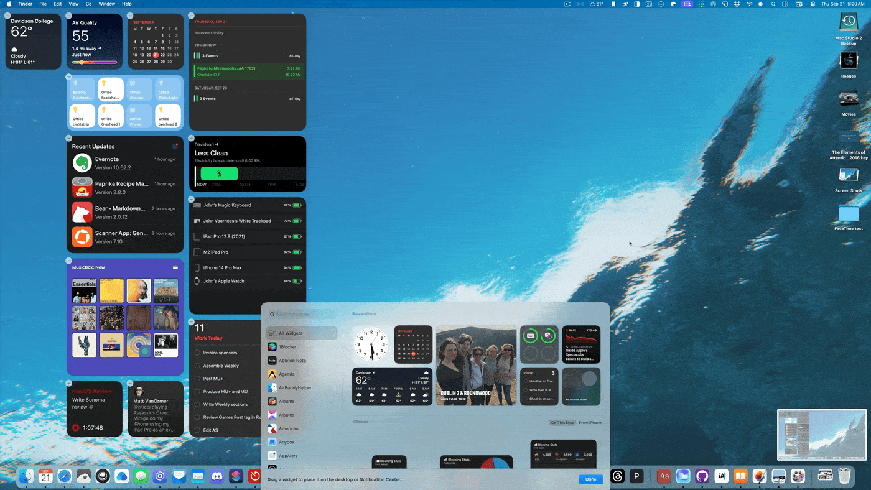Switch to the On This Mac tab
The width and height of the screenshot is (871, 490).
point(562,423)
